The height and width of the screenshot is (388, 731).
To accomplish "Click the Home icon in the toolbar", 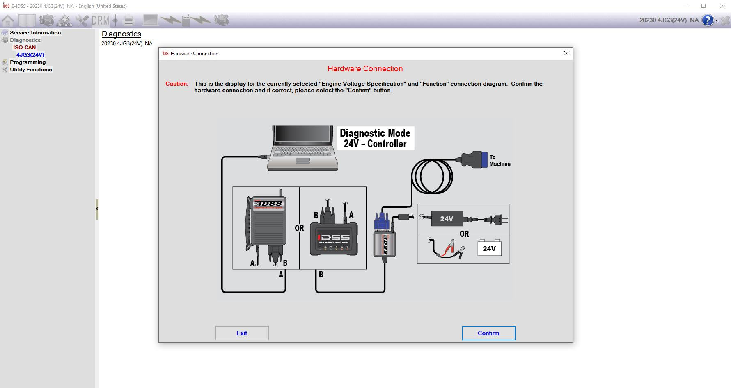I will pos(8,20).
